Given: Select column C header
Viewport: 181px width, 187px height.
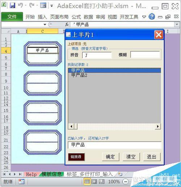Looking at the screenshot, I should (42, 31).
